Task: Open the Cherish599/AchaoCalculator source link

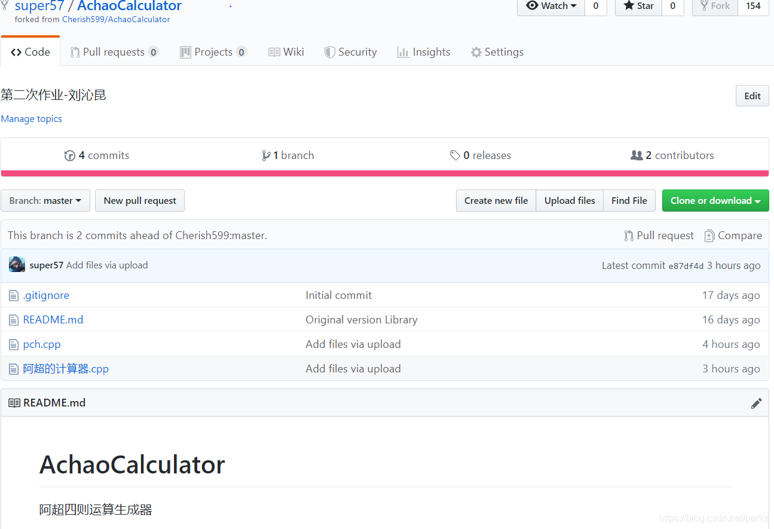Action: click(x=116, y=19)
